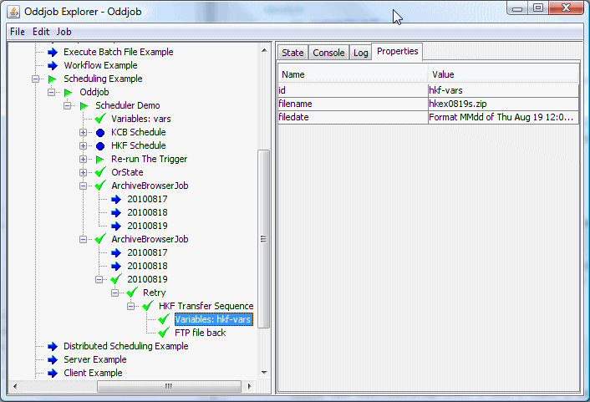Click the blue circle icon beside KCB Schedule

click(100, 132)
